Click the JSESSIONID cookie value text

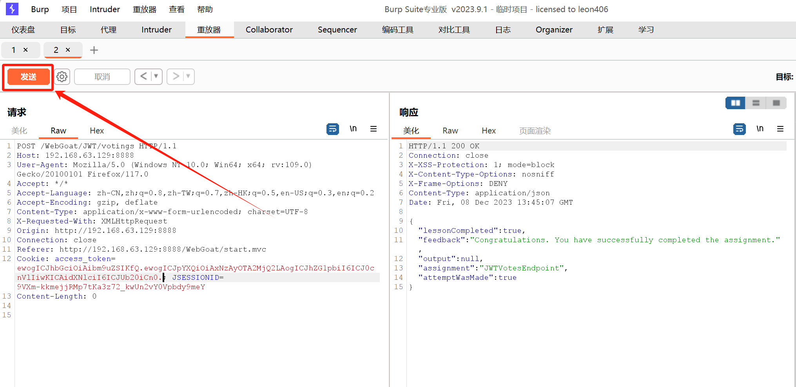[111, 287]
